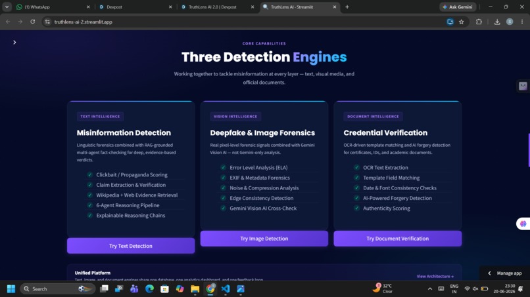Image resolution: width=530 pixels, height=297 pixels.
Task: Close the TruthLens AI Streamlit tab
Action: (x=335, y=7)
